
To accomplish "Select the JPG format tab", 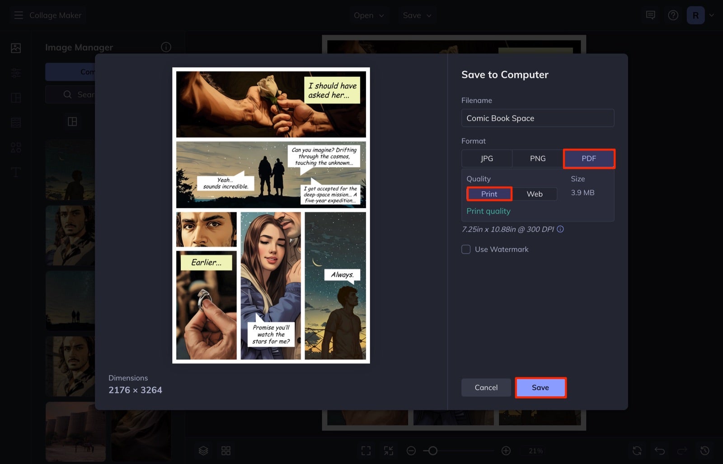I will (x=486, y=158).
